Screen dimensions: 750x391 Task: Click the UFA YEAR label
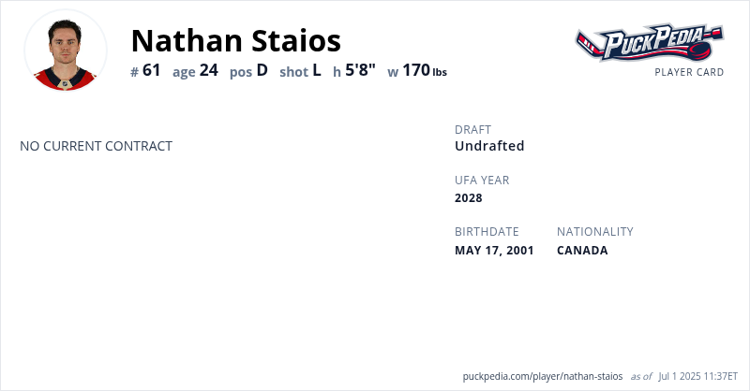point(482,181)
